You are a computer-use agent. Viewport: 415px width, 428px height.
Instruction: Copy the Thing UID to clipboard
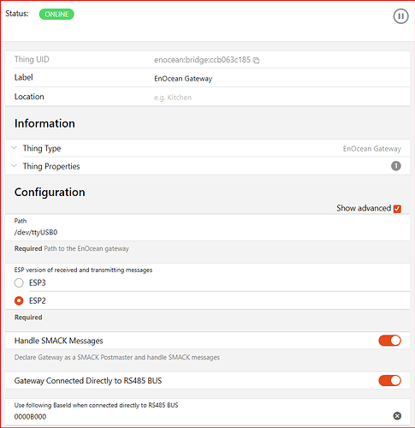coord(256,60)
